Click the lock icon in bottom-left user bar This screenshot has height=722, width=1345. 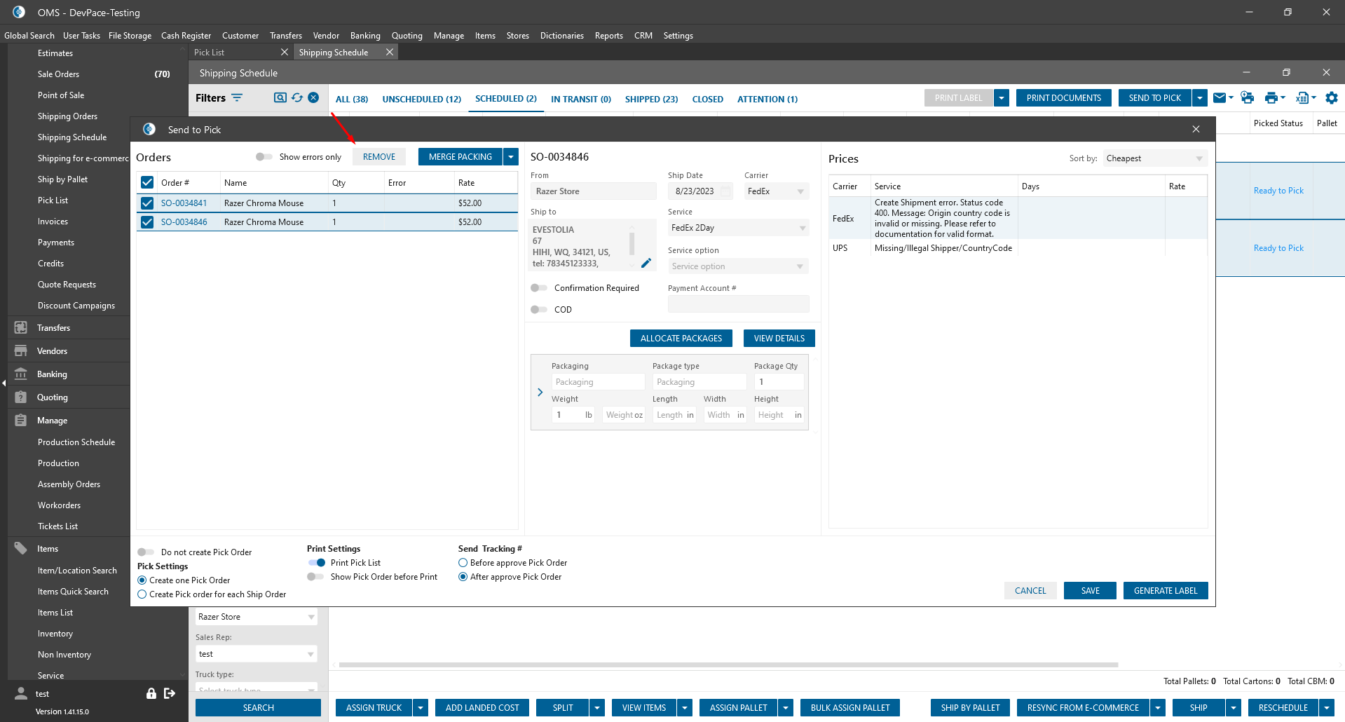(151, 693)
